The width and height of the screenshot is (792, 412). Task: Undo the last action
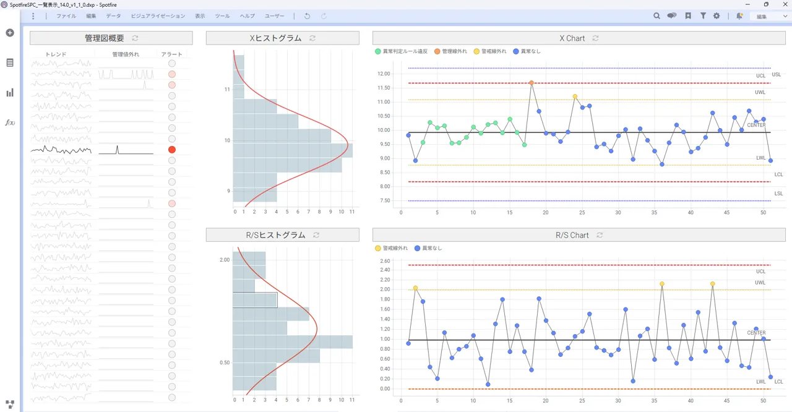[308, 16]
